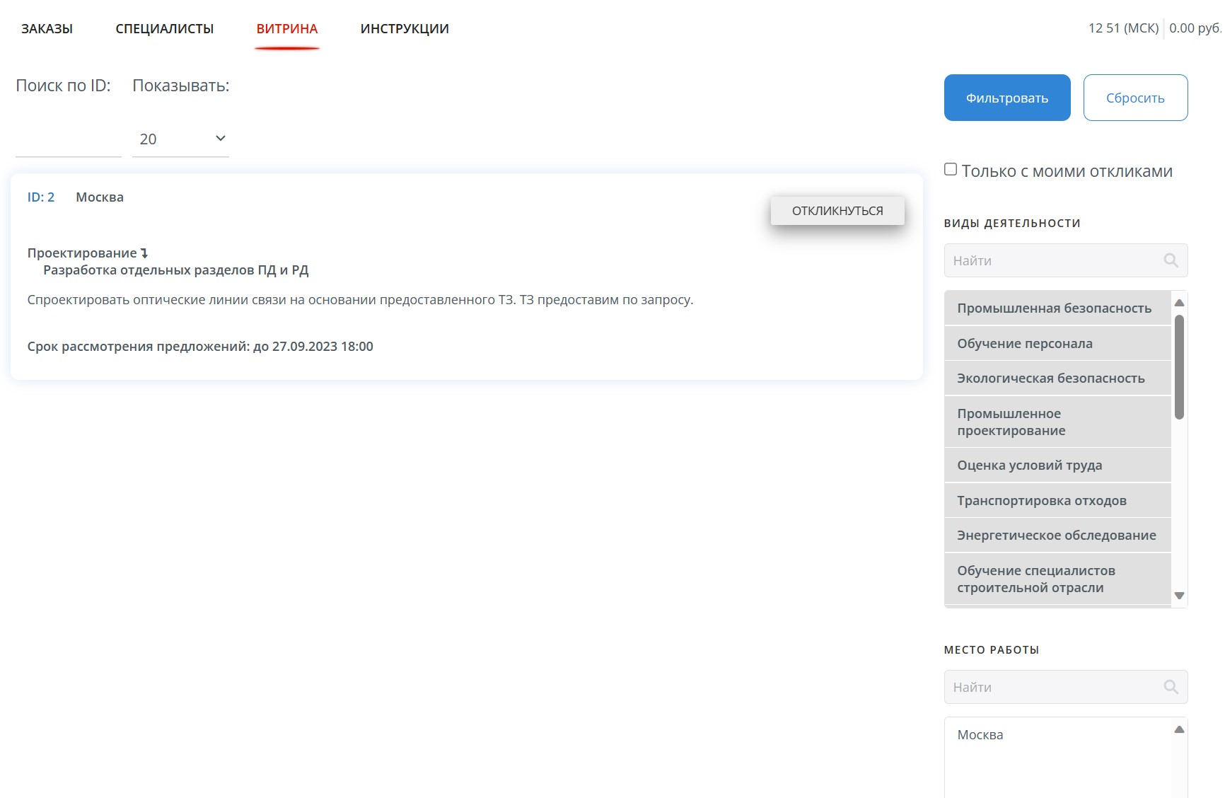Click the activity list scrollbar thumb

click(x=1179, y=366)
